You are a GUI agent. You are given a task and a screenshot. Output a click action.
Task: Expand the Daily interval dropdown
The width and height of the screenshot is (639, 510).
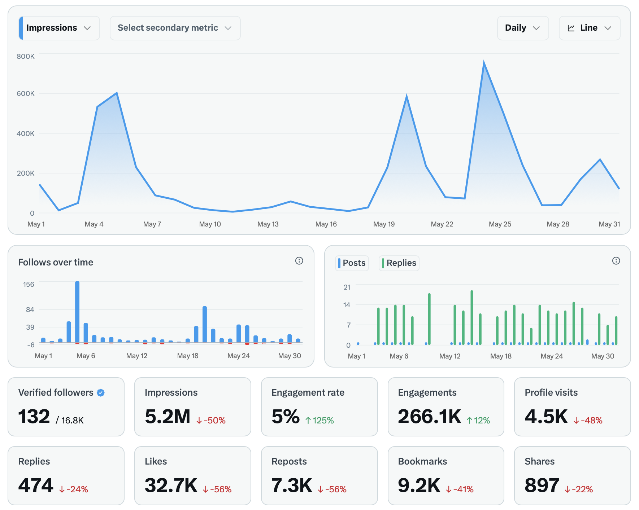tap(522, 28)
